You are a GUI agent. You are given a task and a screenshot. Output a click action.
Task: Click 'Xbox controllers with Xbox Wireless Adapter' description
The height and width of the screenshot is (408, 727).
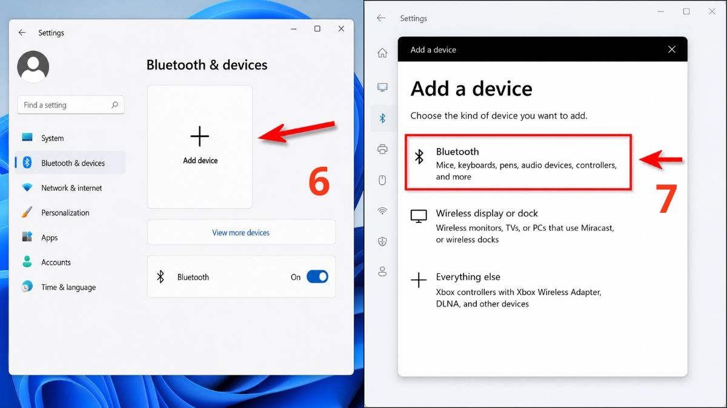click(x=519, y=297)
